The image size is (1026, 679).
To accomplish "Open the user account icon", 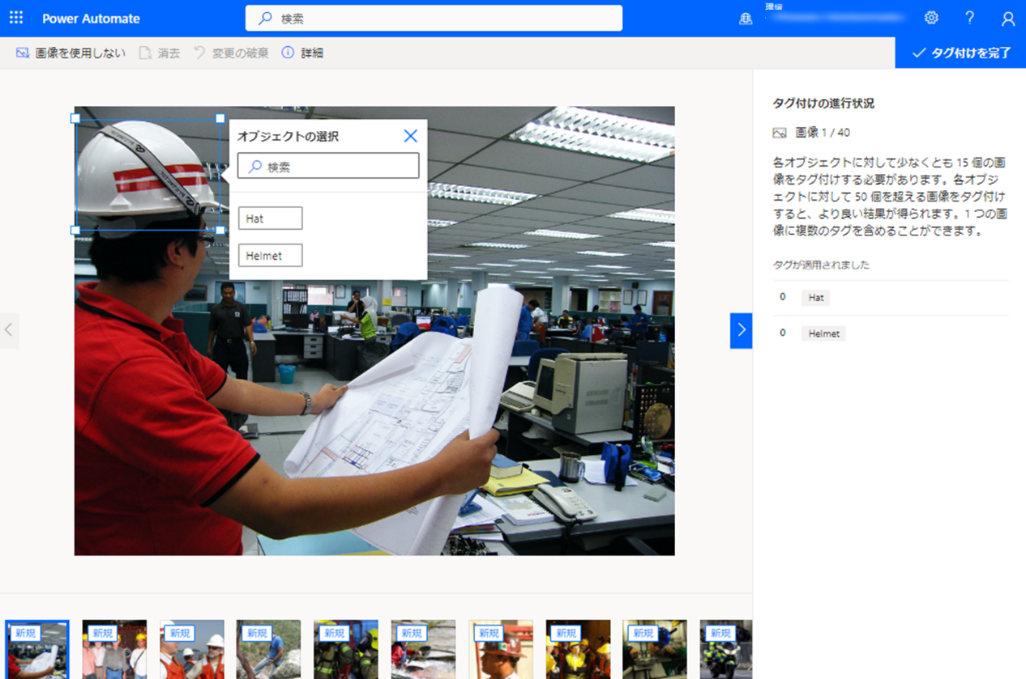I will [1007, 18].
